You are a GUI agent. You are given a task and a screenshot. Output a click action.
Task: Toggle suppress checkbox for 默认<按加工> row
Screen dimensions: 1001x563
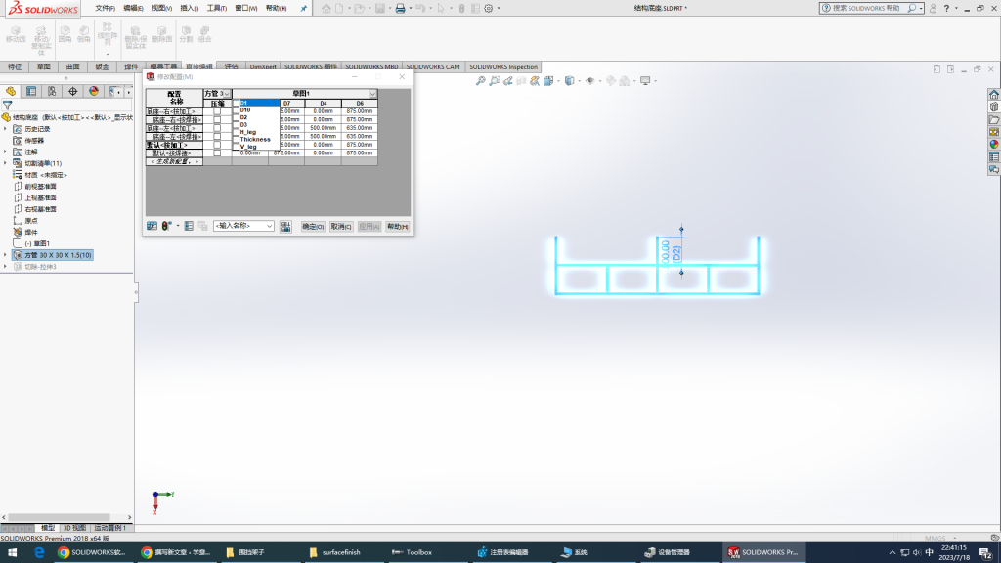tap(217, 145)
